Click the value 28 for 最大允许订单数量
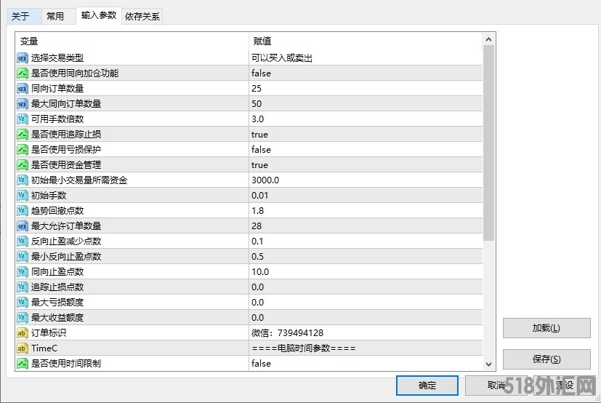This screenshot has height=403, width=601. [257, 226]
